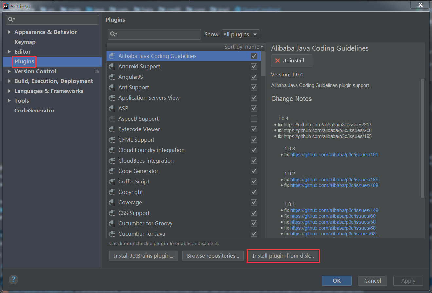The image size is (432, 293).
Task: Click the magnifier icon in the settings search field
Action: tap(10, 20)
